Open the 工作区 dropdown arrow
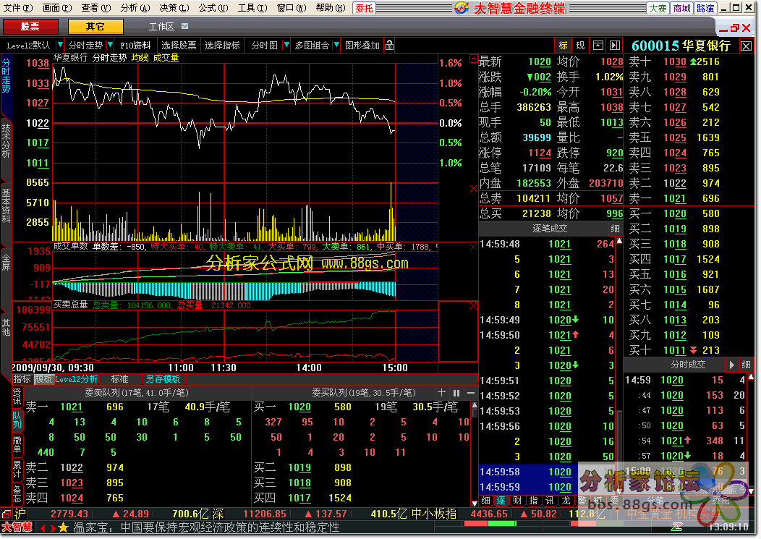This screenshot has width=761, height=539. point(185,26)
